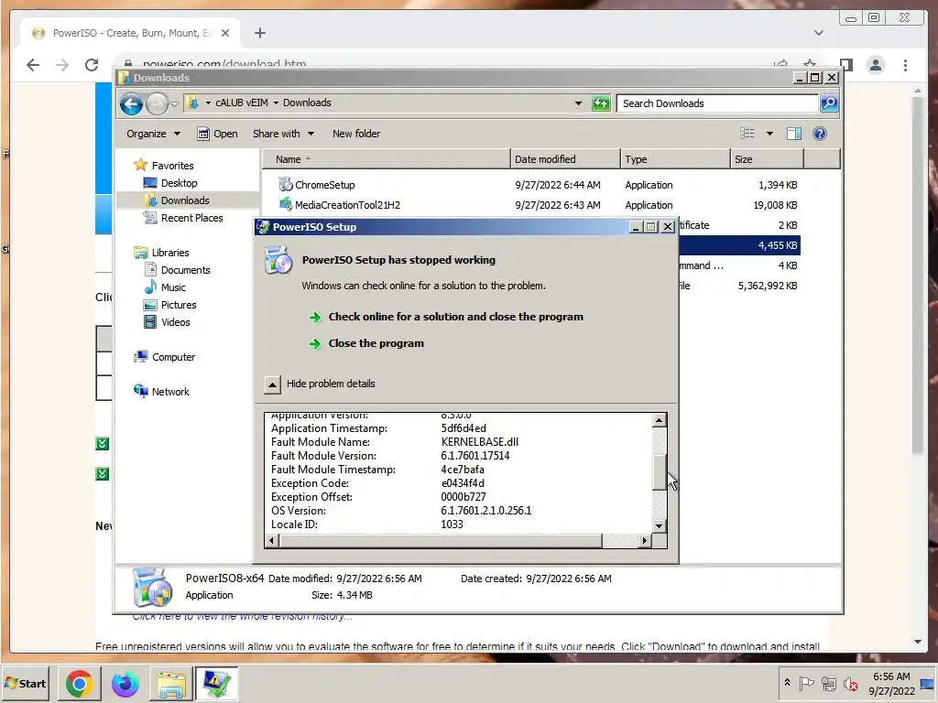The width and height of the screenshot is (938, 703).
Task: Click New folder in the Explorer toolbar
Action: (x=356, y=134)
